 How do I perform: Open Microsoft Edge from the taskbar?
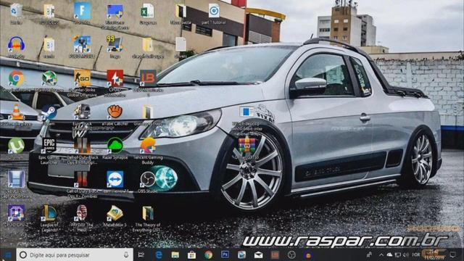coord(159,254)
